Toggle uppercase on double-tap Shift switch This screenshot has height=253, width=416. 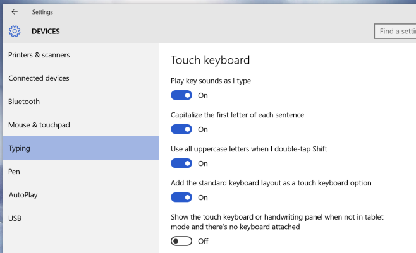[181, 163]
